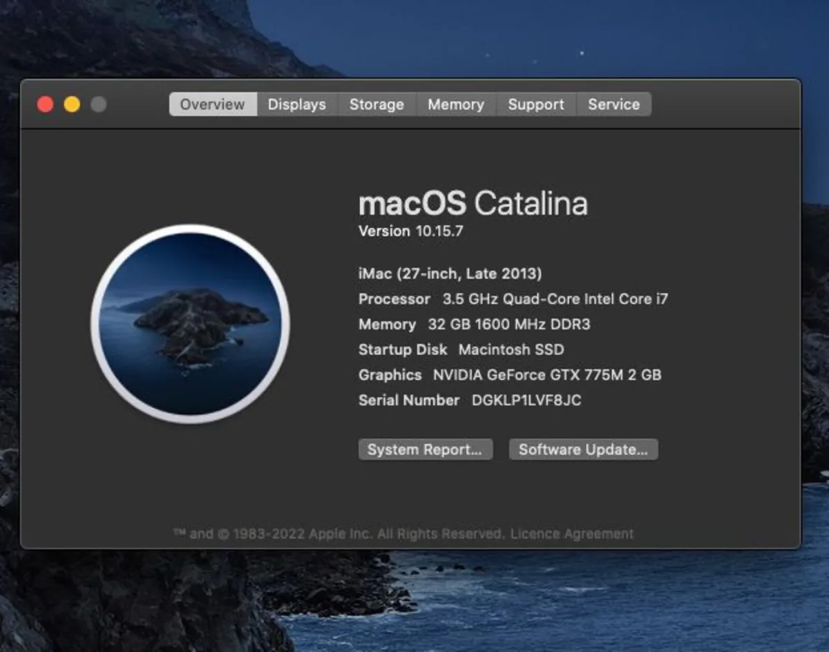The height and width of the screenshot is (652, 829).
Task: Open the Licence Agreement link
Action: coord(572,534)
